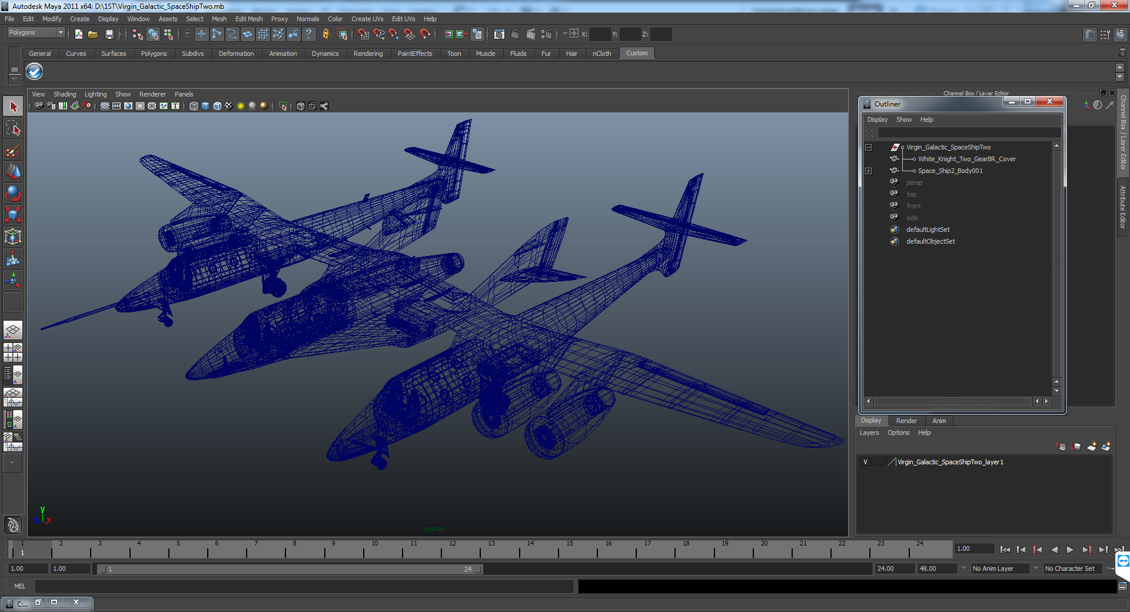Choose the Paint Selection brush tool
Image resolution: width=1130 pixels, height=612 pixels.
point(13,150)
